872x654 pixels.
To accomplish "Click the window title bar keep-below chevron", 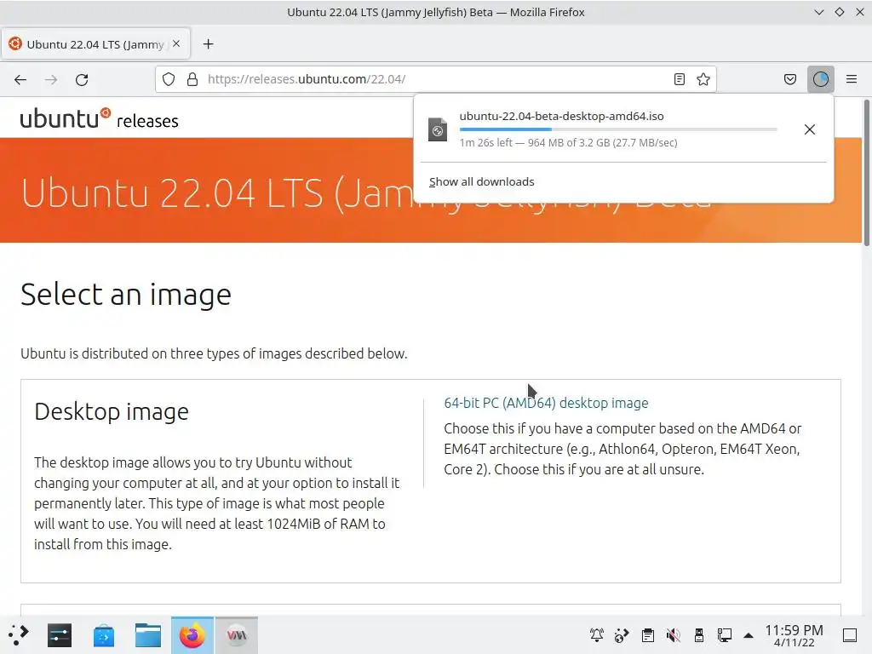I will click(x=819, y=12).
